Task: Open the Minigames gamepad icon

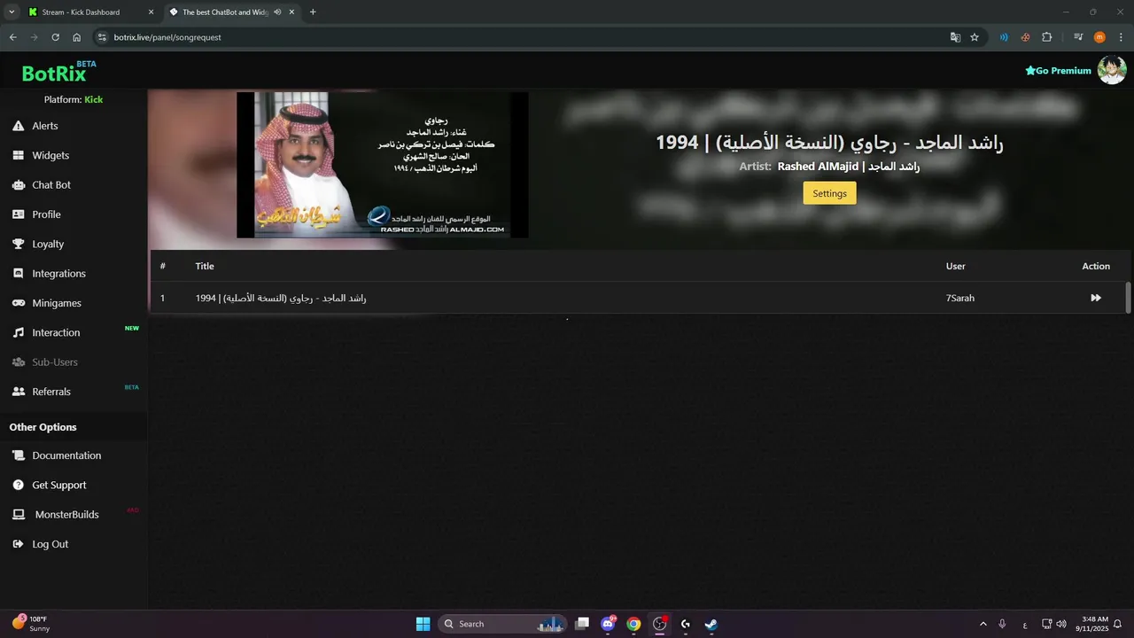Action: tap(18, 303)
